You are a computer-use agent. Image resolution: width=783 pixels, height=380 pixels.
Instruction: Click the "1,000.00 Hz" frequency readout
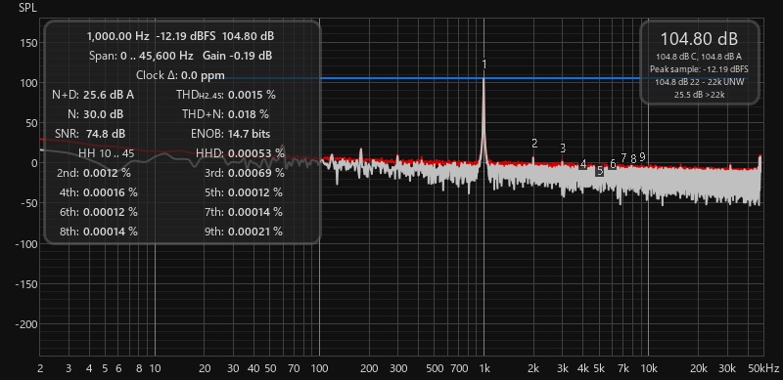pyautogui.click(x=117, y=36)
